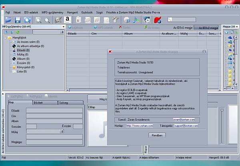Click the blue gears settings toolbar icon
Viewport: 240px width, 166px height.
click(x=147, y=20)
